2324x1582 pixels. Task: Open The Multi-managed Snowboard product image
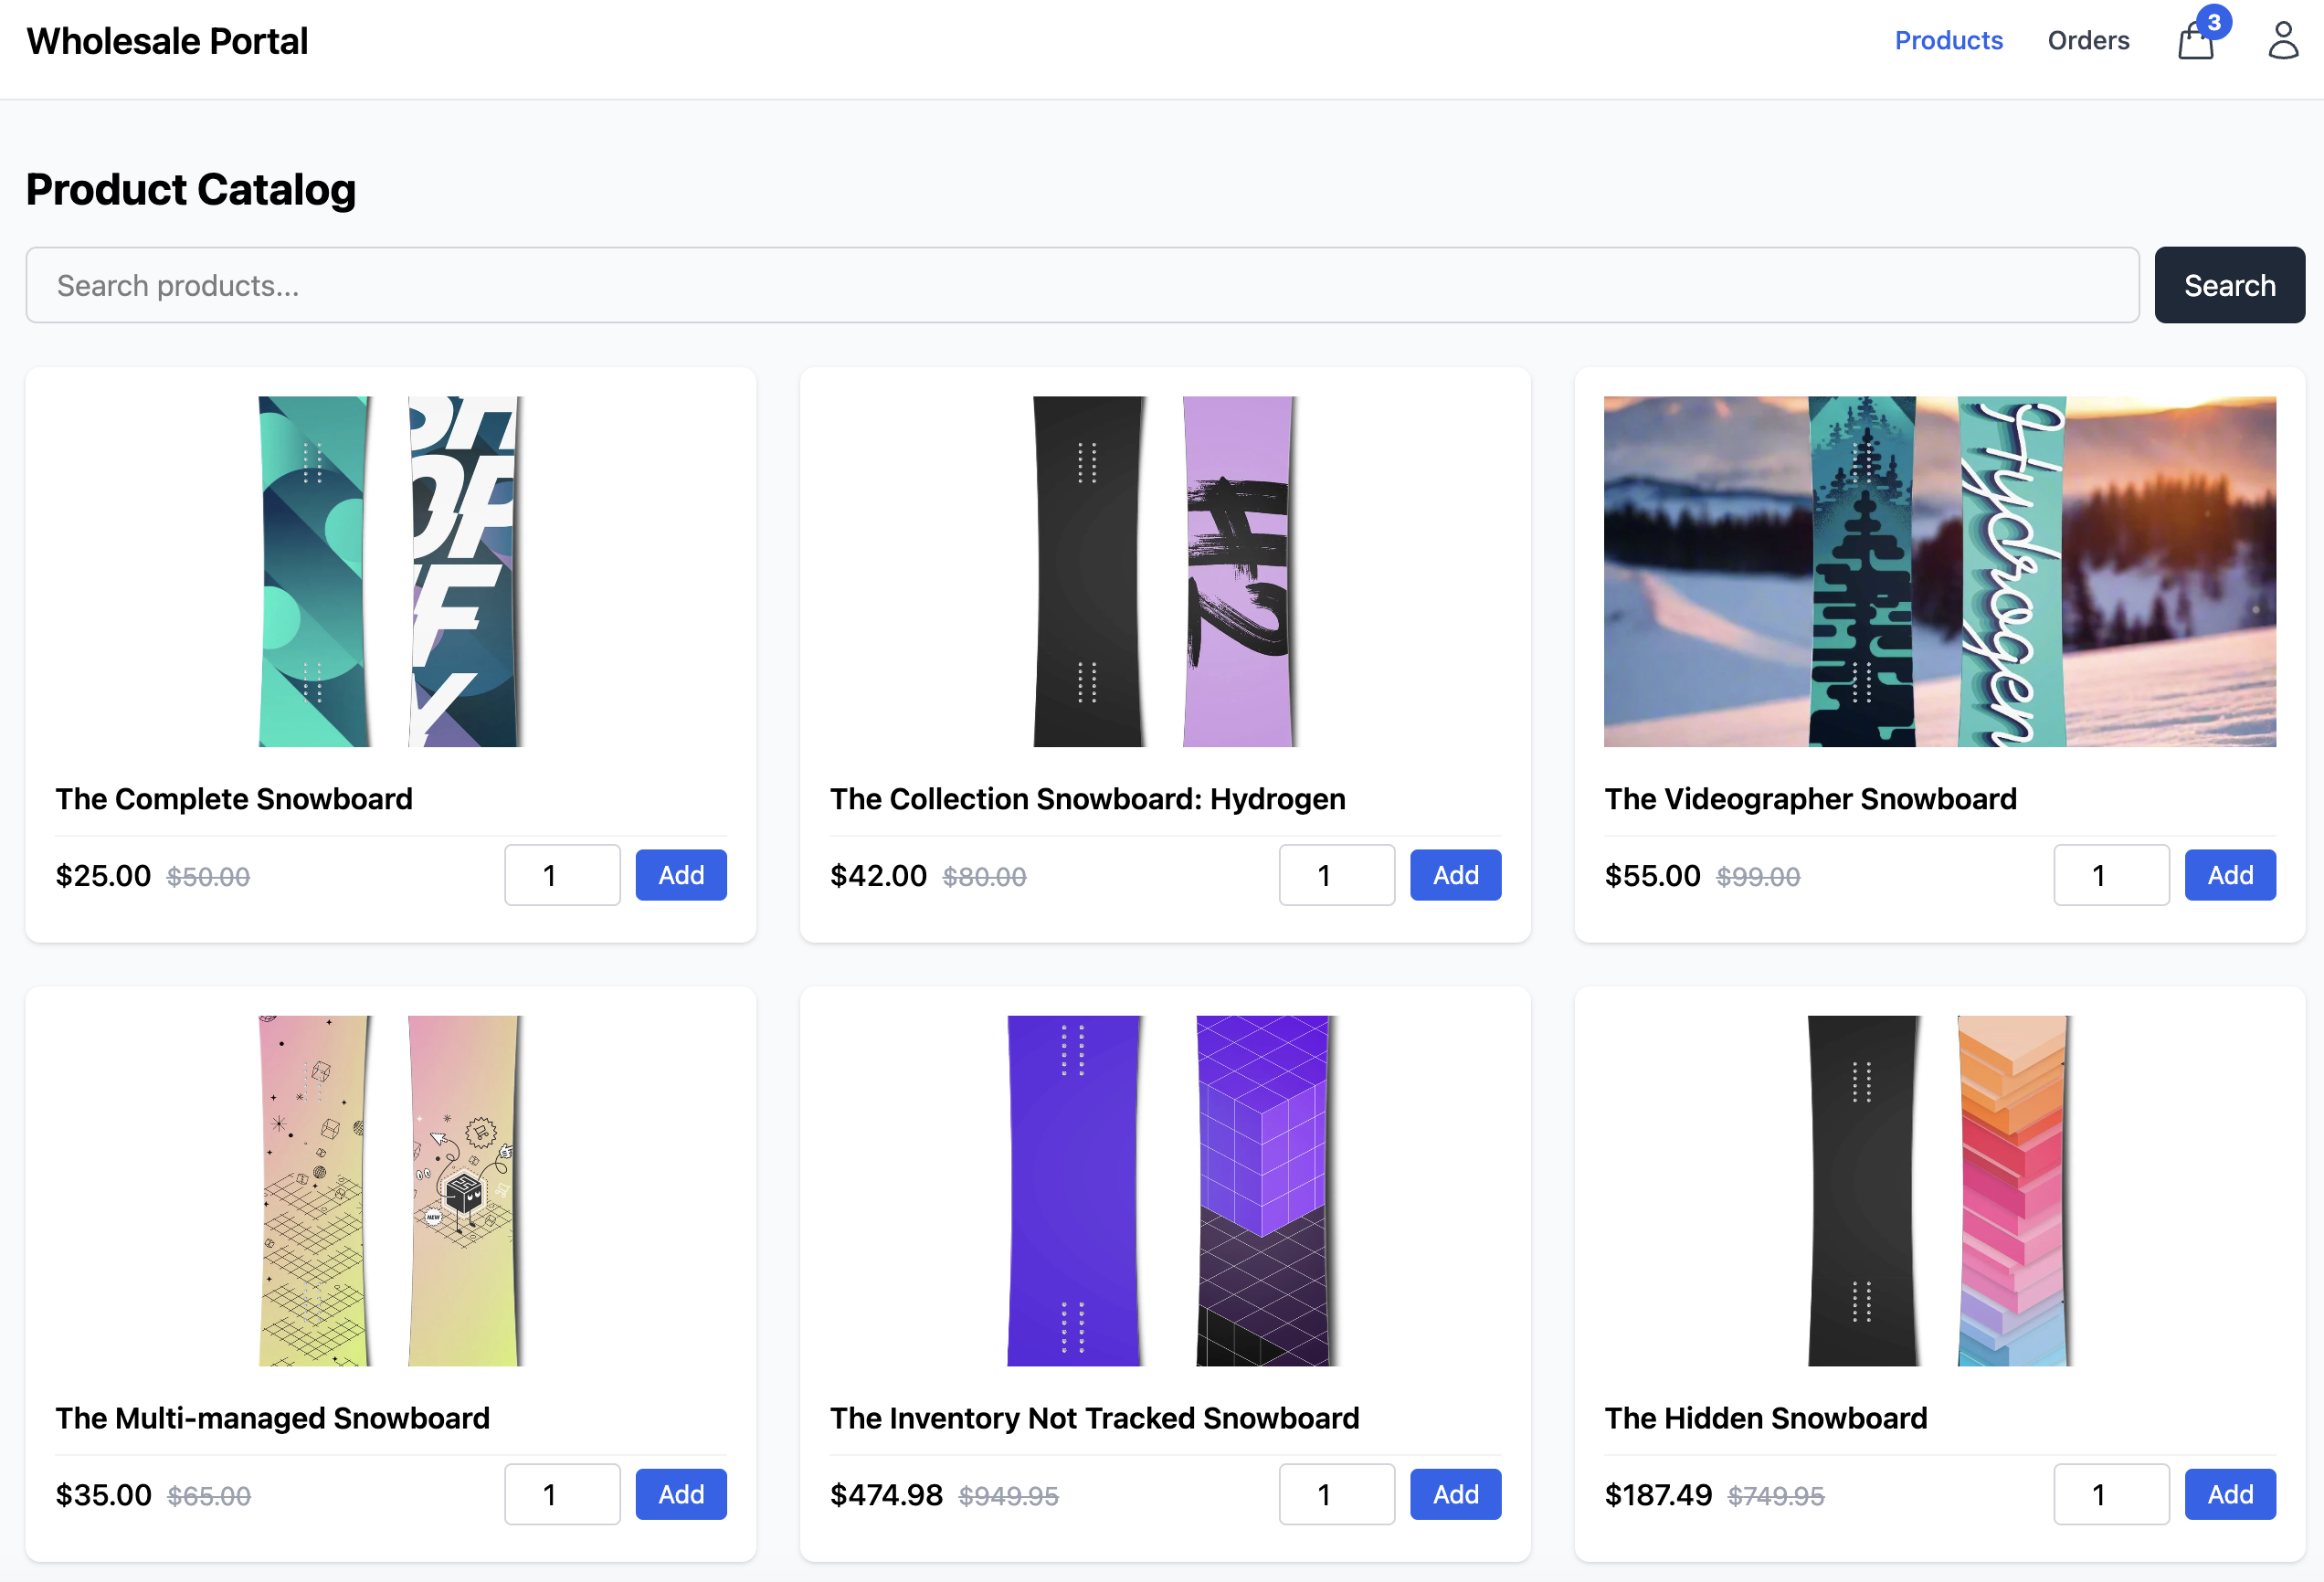(x=391, y=1191)
